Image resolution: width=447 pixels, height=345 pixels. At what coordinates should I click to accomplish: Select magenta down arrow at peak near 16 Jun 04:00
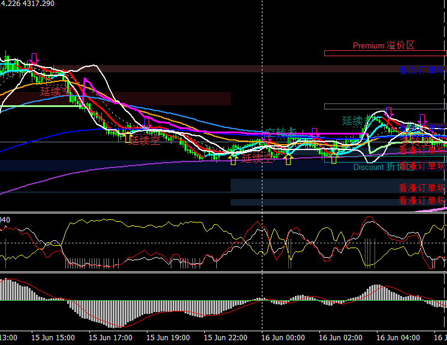click(388, 112)
